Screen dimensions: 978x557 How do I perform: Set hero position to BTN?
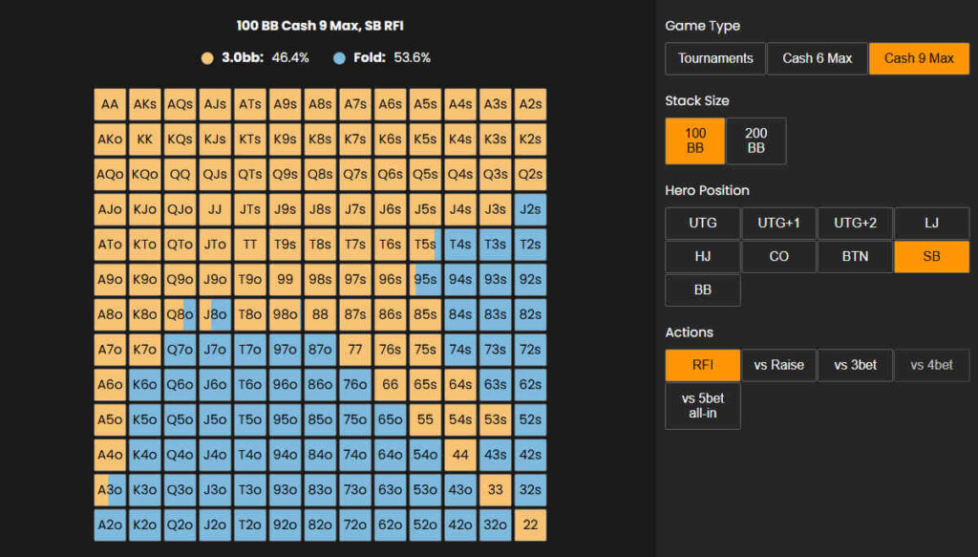pyautogui.click(x=855, y=256)
